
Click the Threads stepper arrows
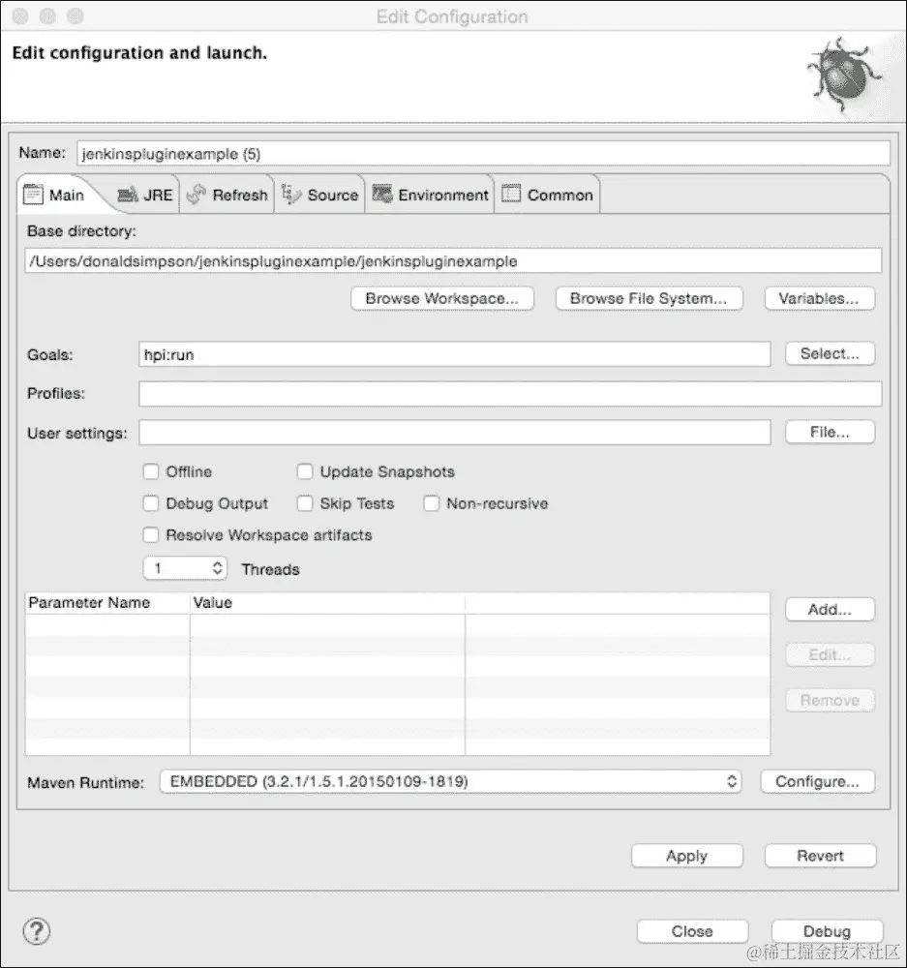tap(217, 568)
